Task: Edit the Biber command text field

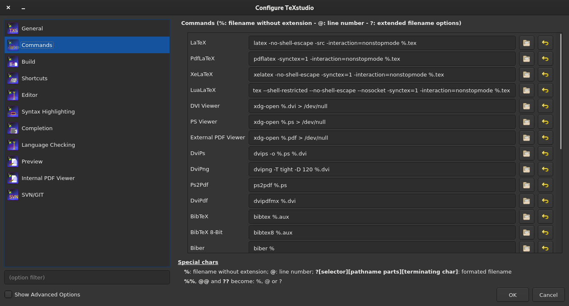Action: [382, 247]
